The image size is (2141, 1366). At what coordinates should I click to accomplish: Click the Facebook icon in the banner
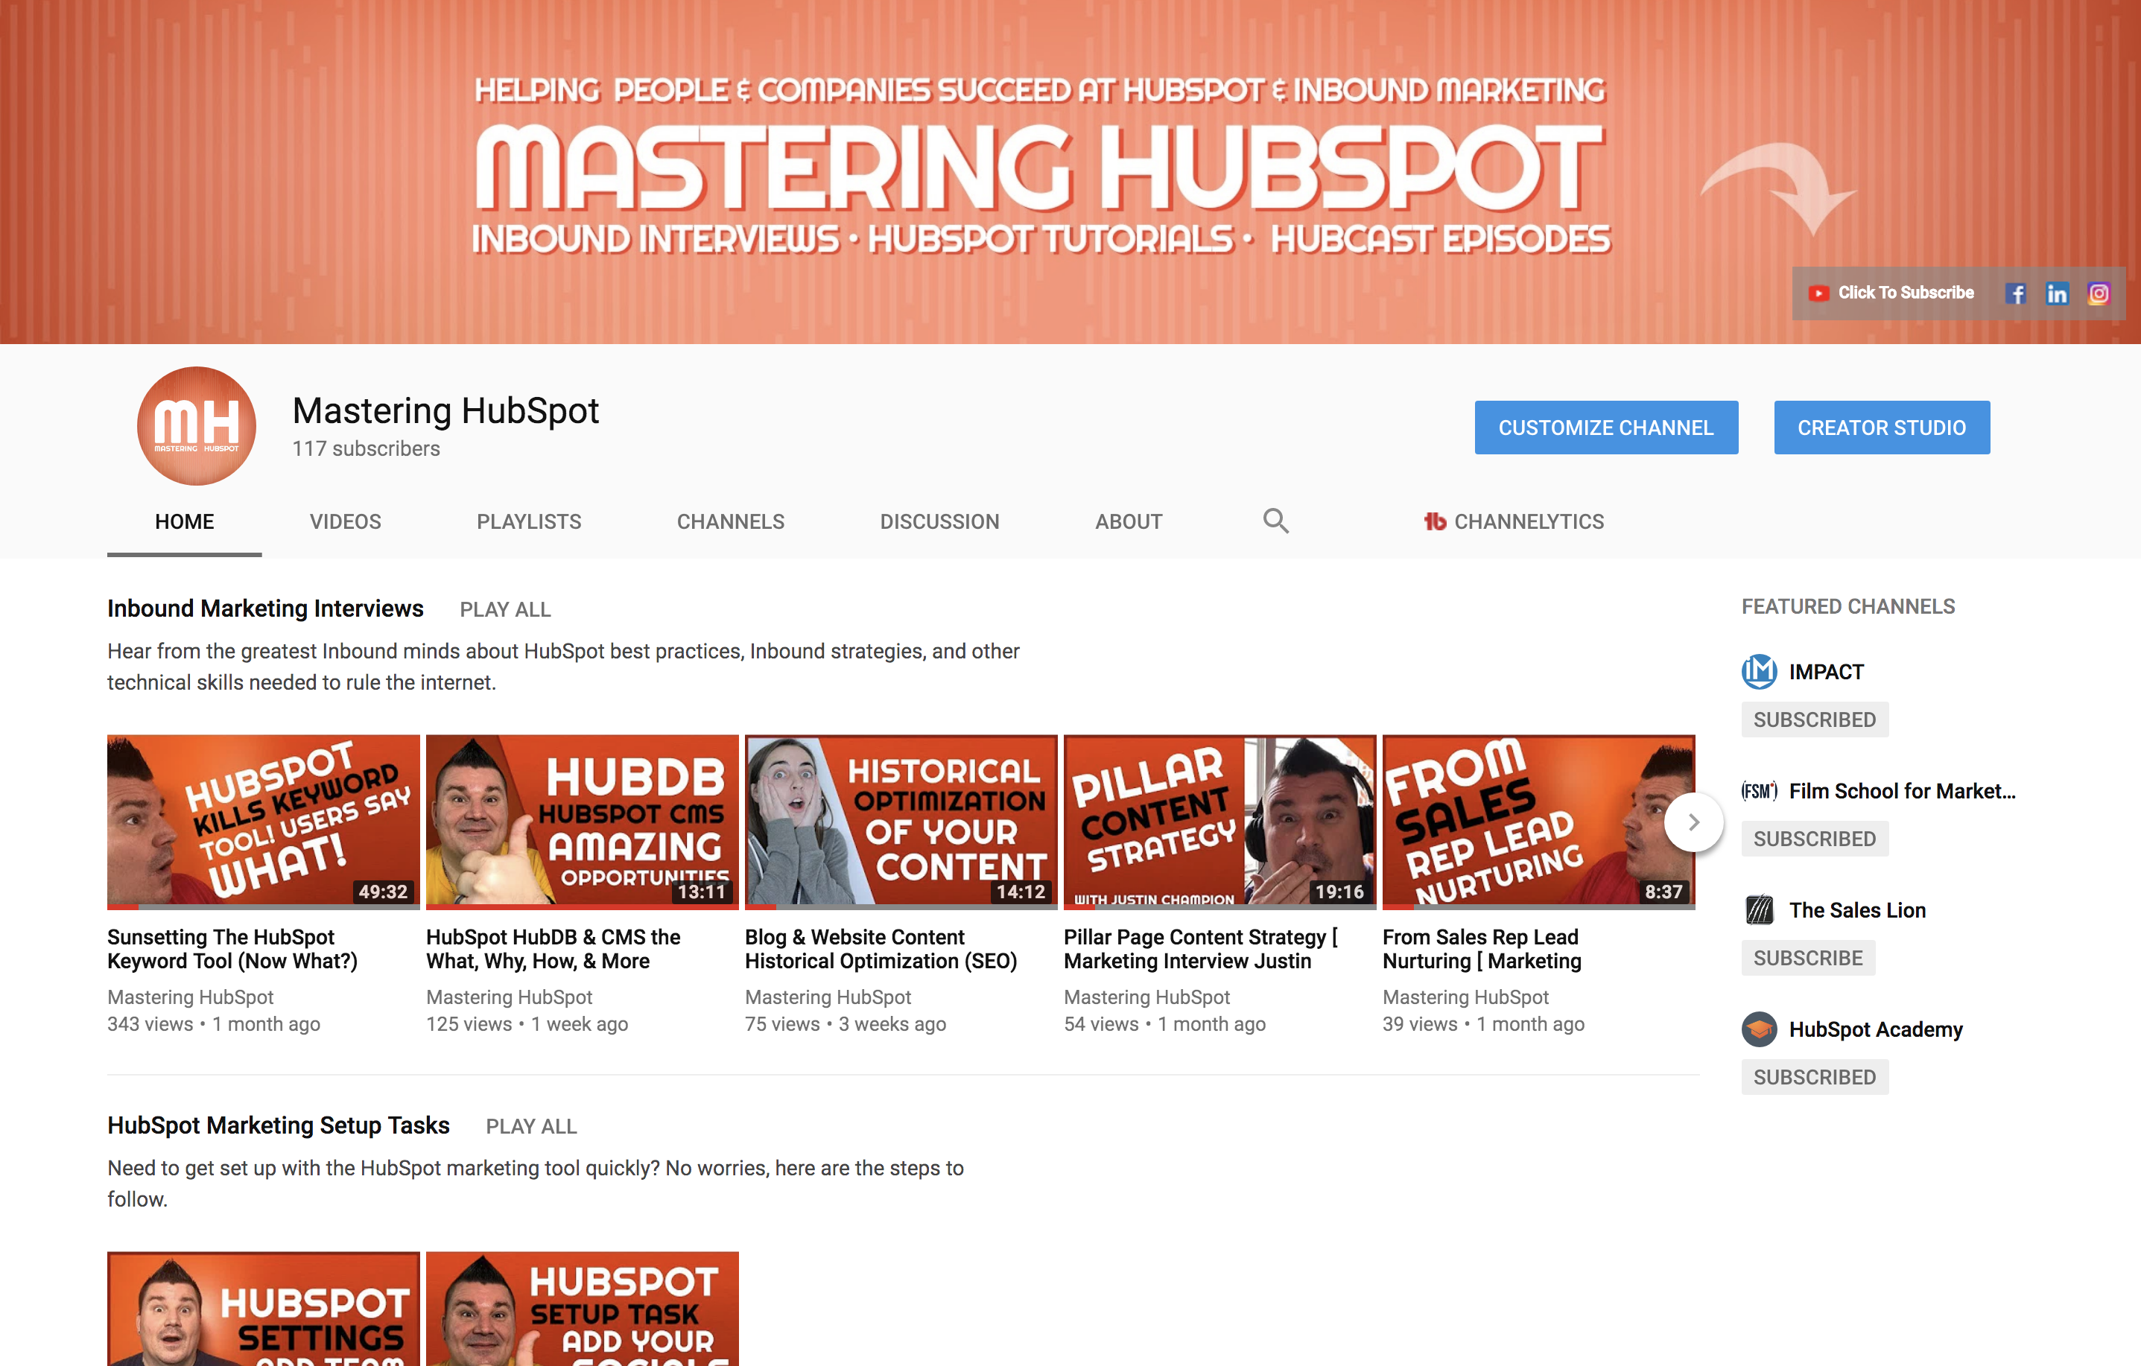[2015, 293]
